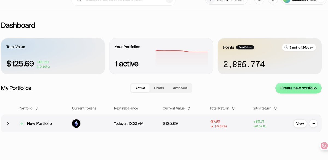Click the 2,885.774 points value
This screenshot has height=160, width=328.
pos(244,64)
